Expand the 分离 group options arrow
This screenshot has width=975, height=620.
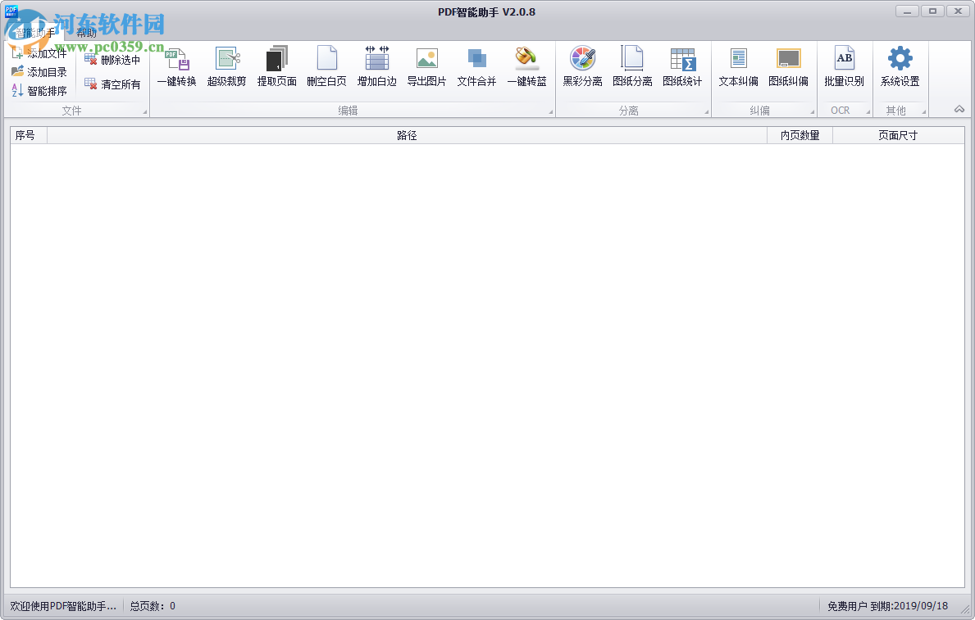705,111
